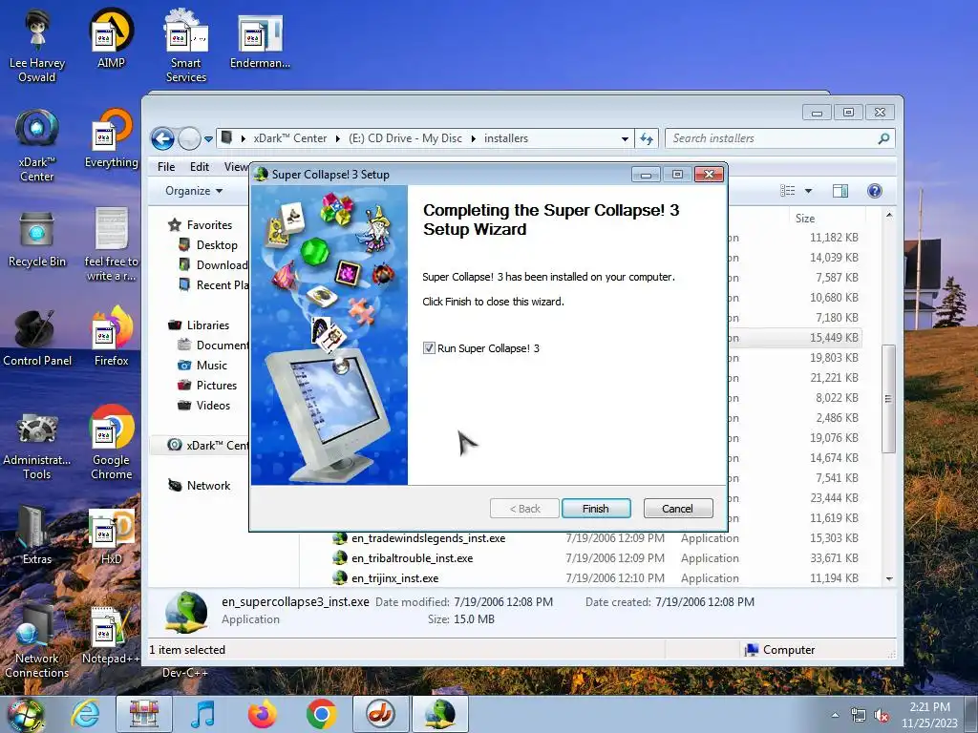Screen dimensions: 978x733
Task: Click Explorer refresh button
Action: pos(647,138)
